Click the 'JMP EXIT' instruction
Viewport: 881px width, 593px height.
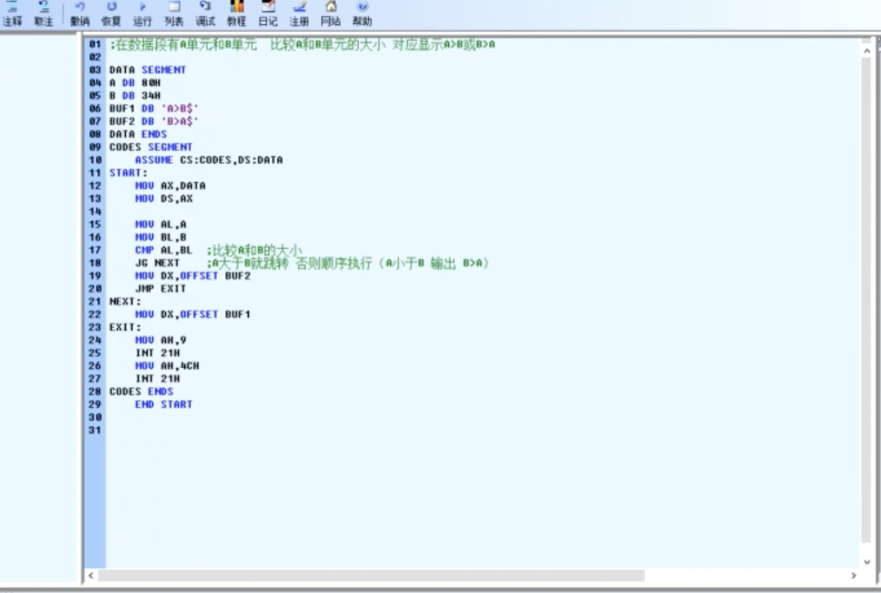(x=160, y=289)
